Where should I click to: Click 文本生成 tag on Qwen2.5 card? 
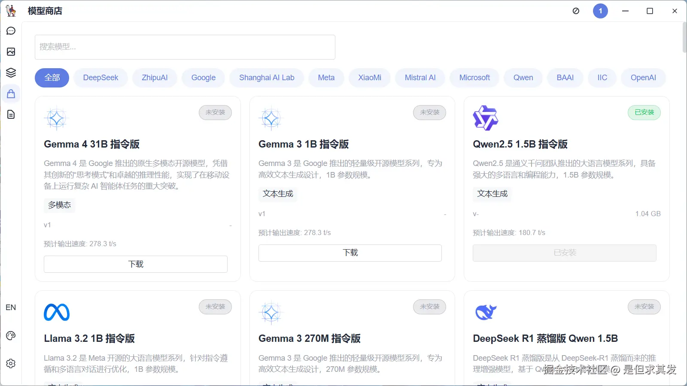point(492,194)
